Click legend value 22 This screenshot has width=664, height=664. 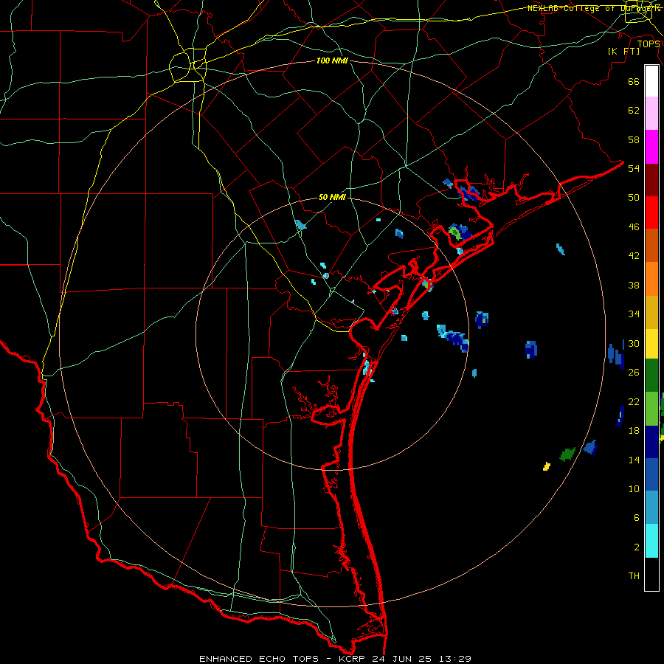634,401
